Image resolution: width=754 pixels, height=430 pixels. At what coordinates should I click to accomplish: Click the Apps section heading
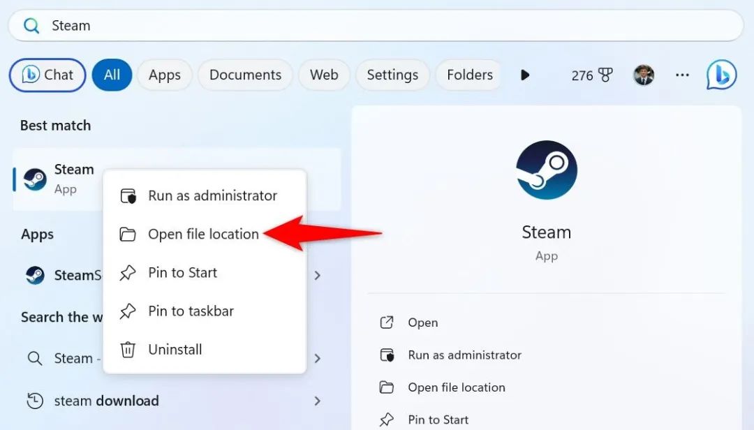[37, 235]
